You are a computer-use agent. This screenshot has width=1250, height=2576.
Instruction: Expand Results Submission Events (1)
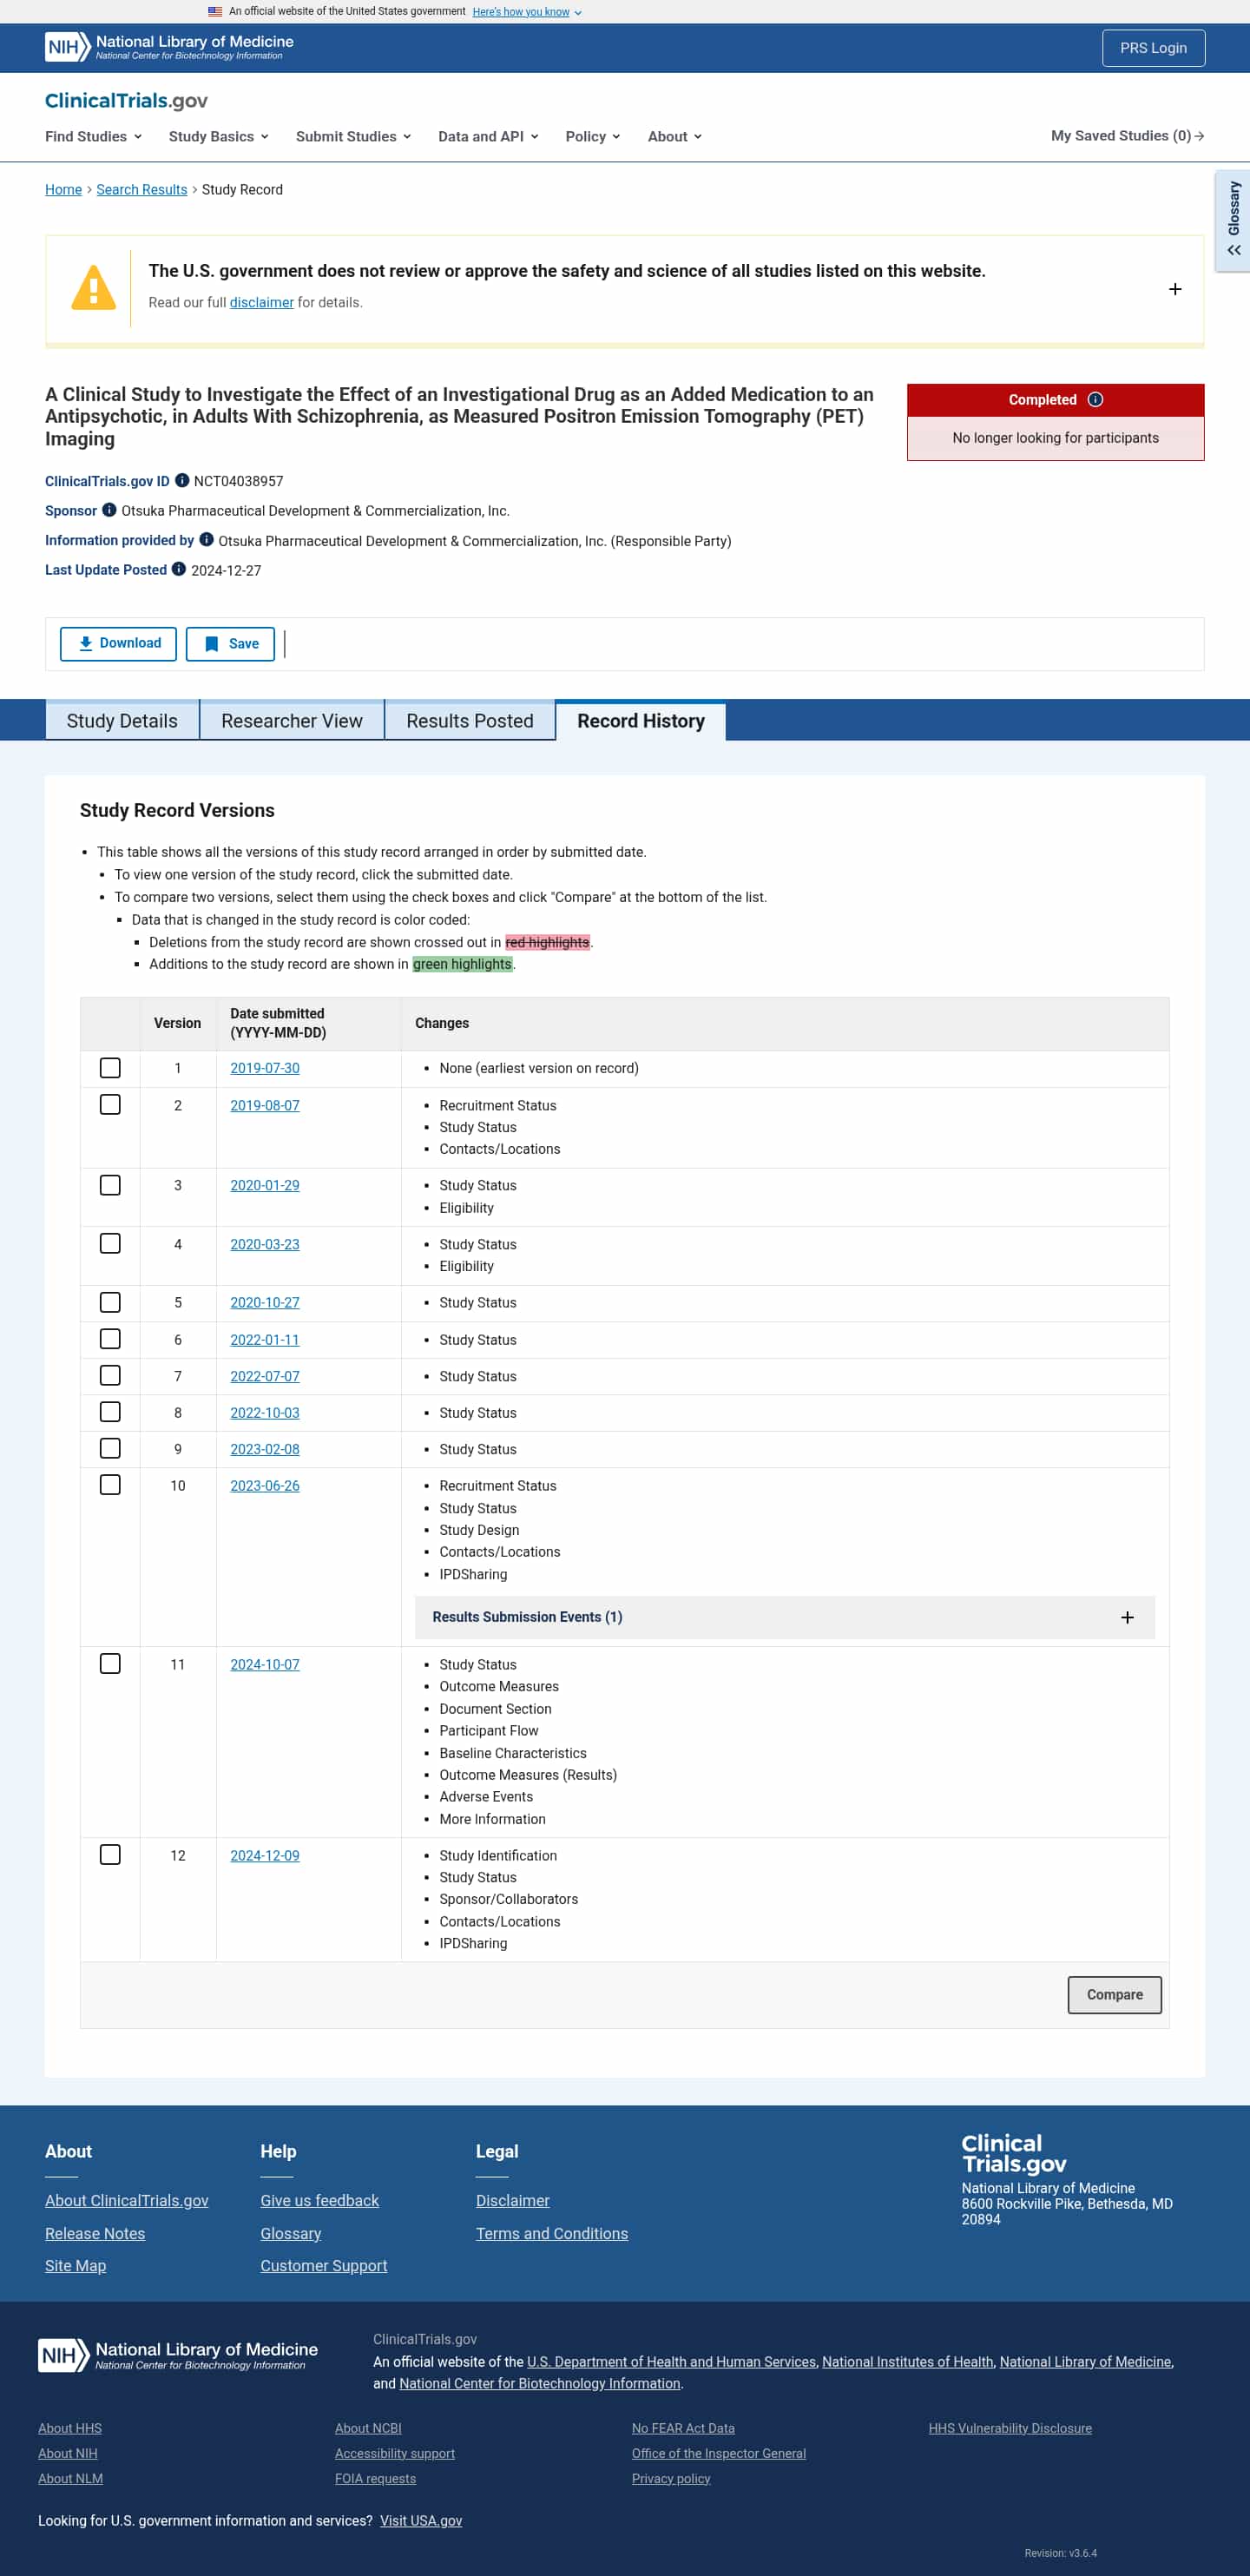(784, 1618)
